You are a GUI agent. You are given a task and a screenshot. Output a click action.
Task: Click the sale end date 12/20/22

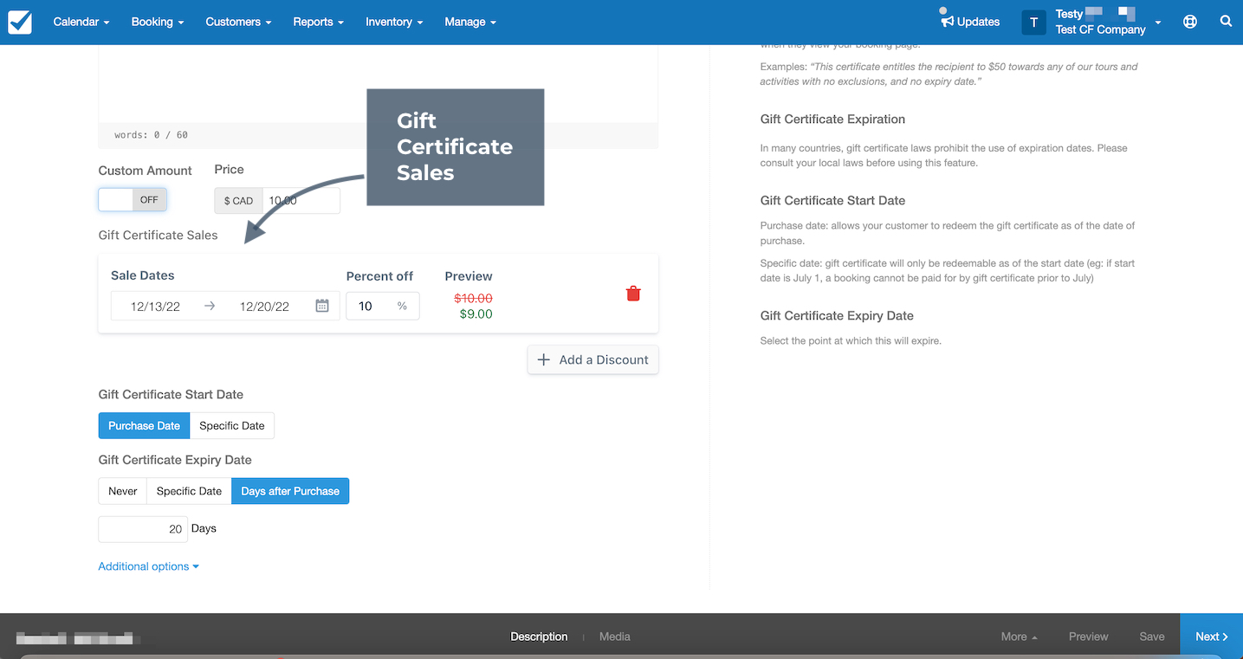pos(264,307)
